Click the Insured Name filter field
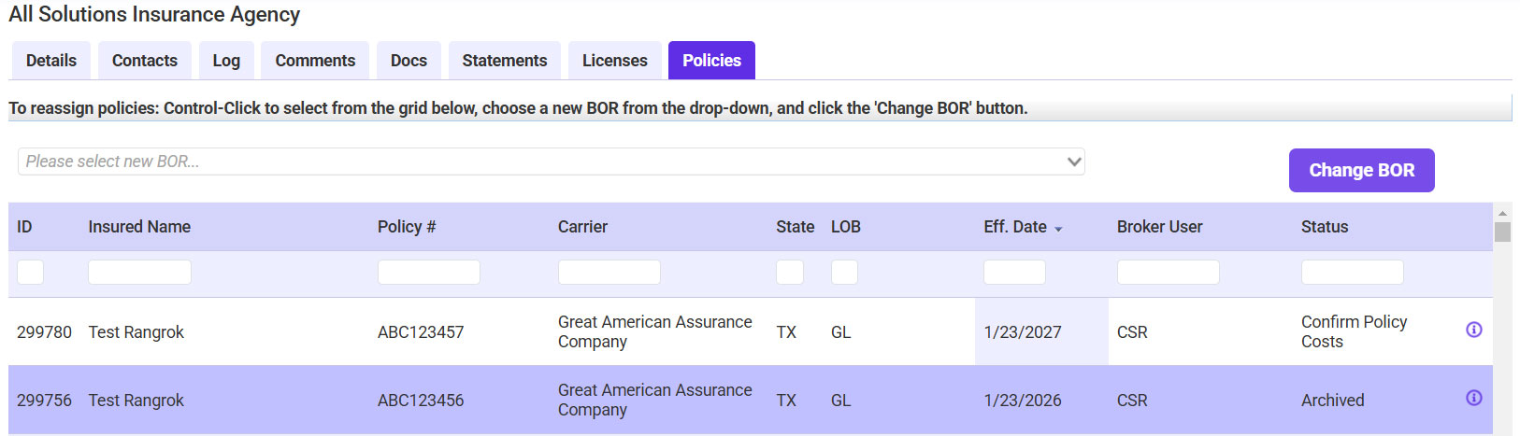1520x436 pixels. pos(139,272)
